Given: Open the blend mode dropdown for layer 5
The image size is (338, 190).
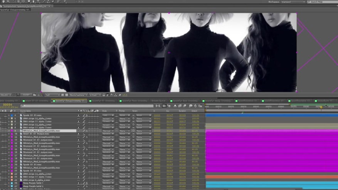Looking at the screenshot, I should coord(108,118).
